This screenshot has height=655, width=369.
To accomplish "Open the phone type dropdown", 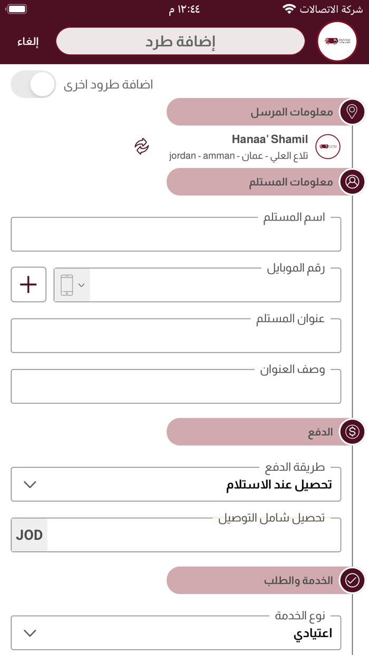I will [72, 285].
